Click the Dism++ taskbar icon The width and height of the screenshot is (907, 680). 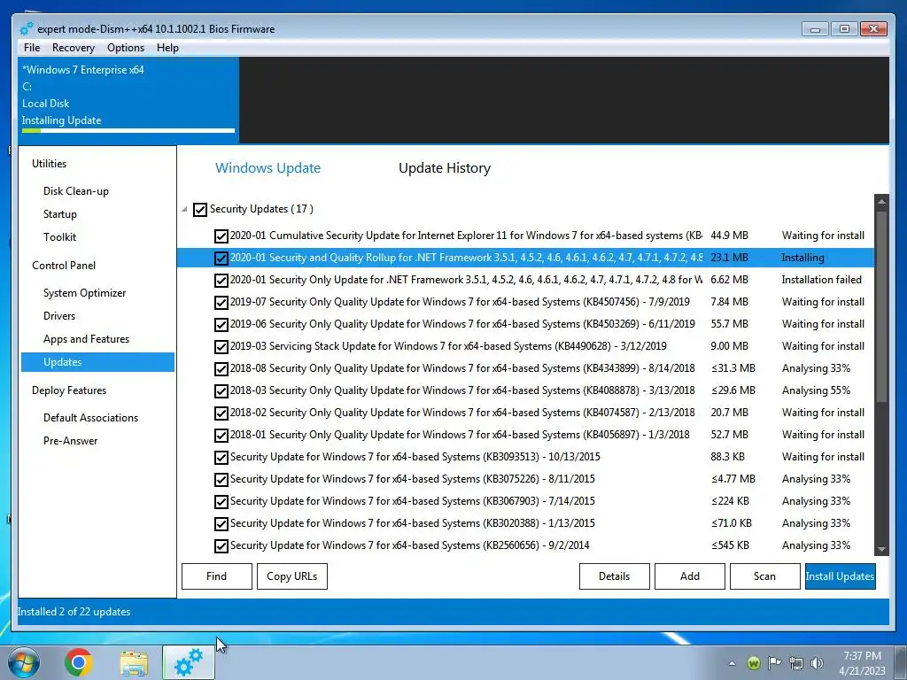[x=189, y=662]
